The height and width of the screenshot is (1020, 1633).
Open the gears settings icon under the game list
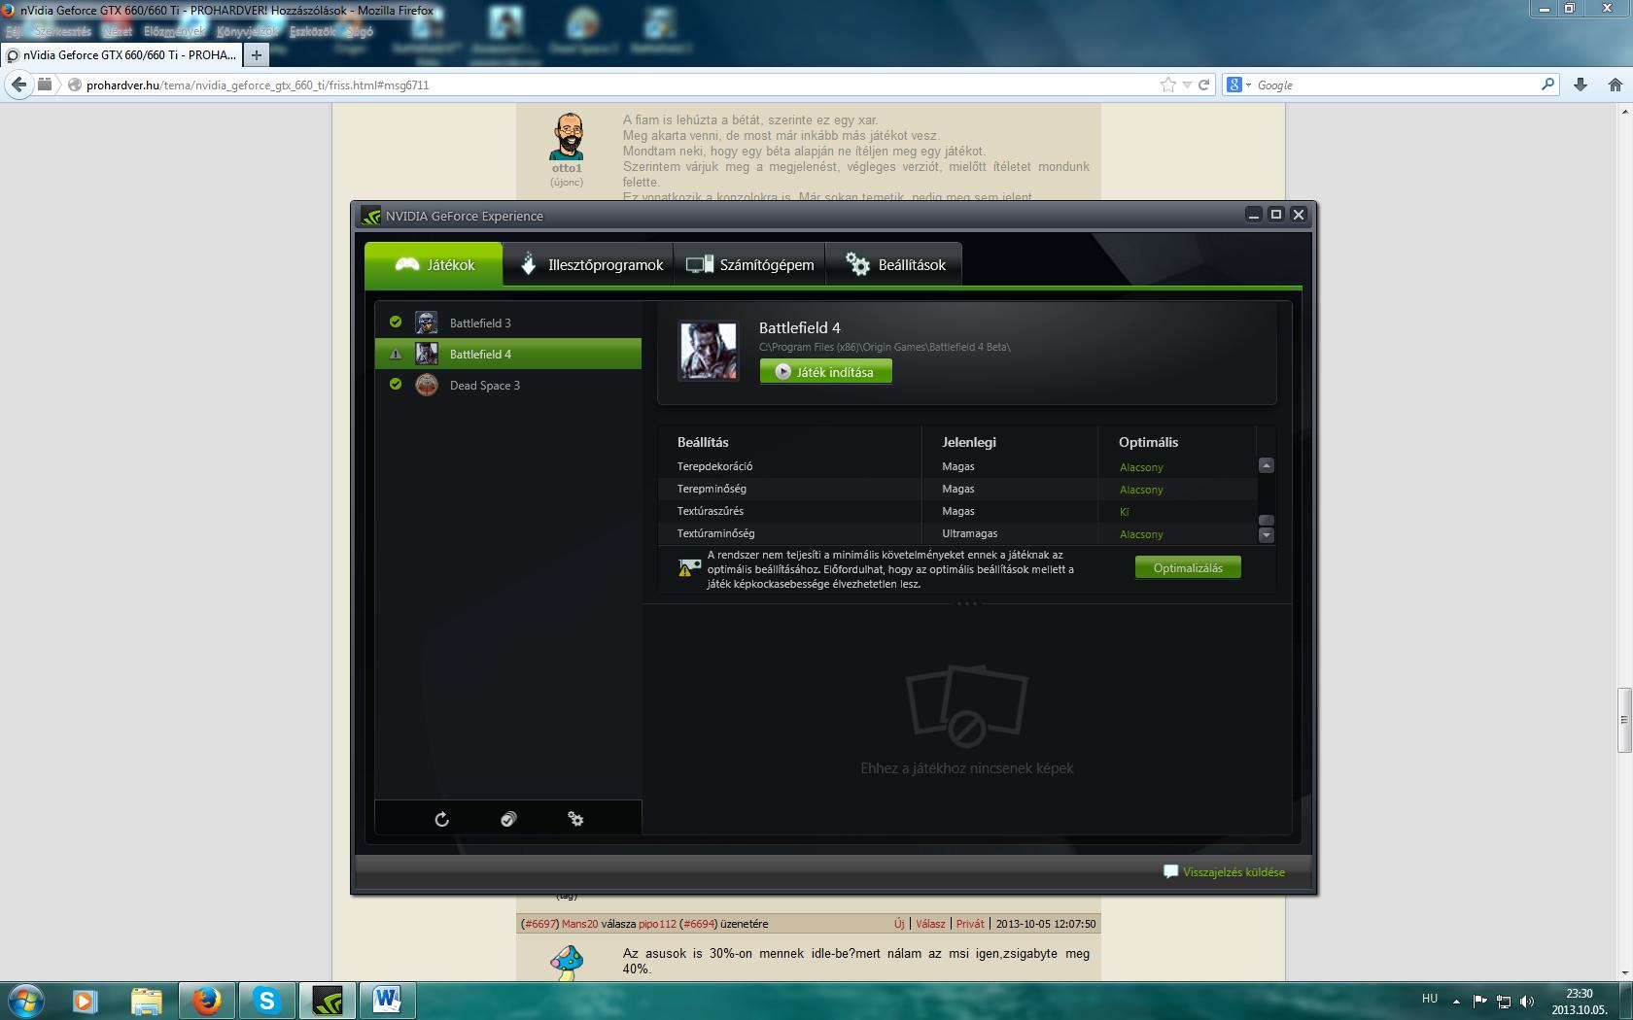(x=575, y=819)
